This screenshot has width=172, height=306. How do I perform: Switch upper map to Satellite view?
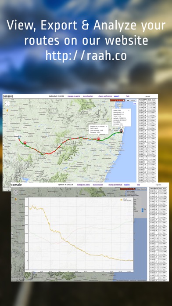(133, 100)
